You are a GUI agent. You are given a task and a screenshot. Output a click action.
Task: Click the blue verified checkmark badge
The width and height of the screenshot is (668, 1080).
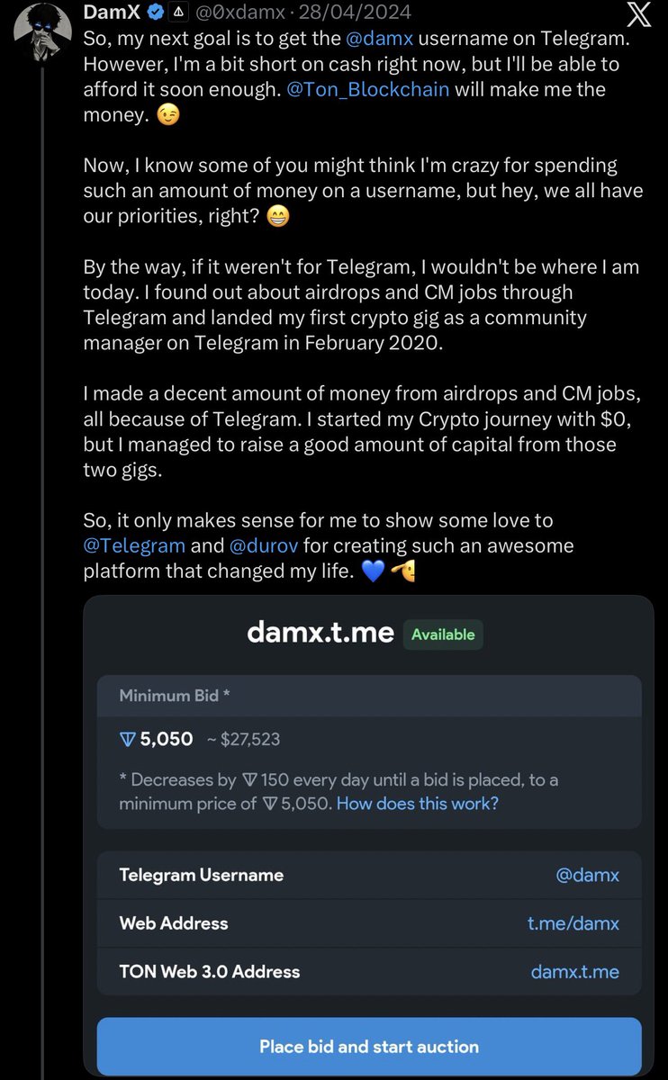pyautogui.click(x=154, y=13)
